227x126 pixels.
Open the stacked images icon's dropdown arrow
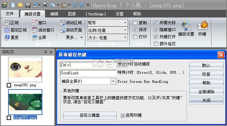pos(58,5)
